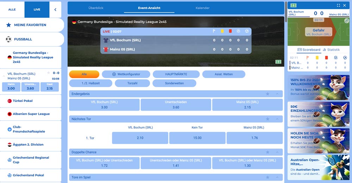This screenshot has height=183, width=352.
Task: Open Club-Freundschaftsspiele league
Action: pyautogui.click(x=31, y=129)
